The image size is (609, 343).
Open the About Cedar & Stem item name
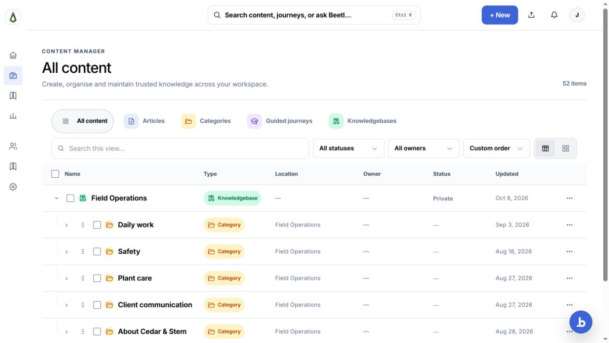(x=152, y=331)
